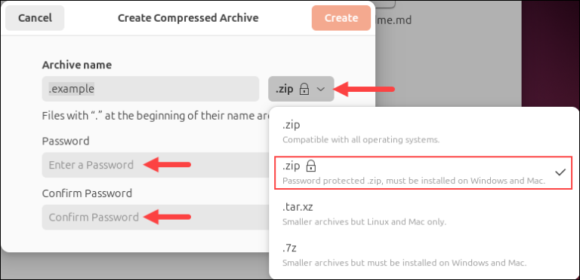Click the hidden files warning text under archive name

click(156, 116)
